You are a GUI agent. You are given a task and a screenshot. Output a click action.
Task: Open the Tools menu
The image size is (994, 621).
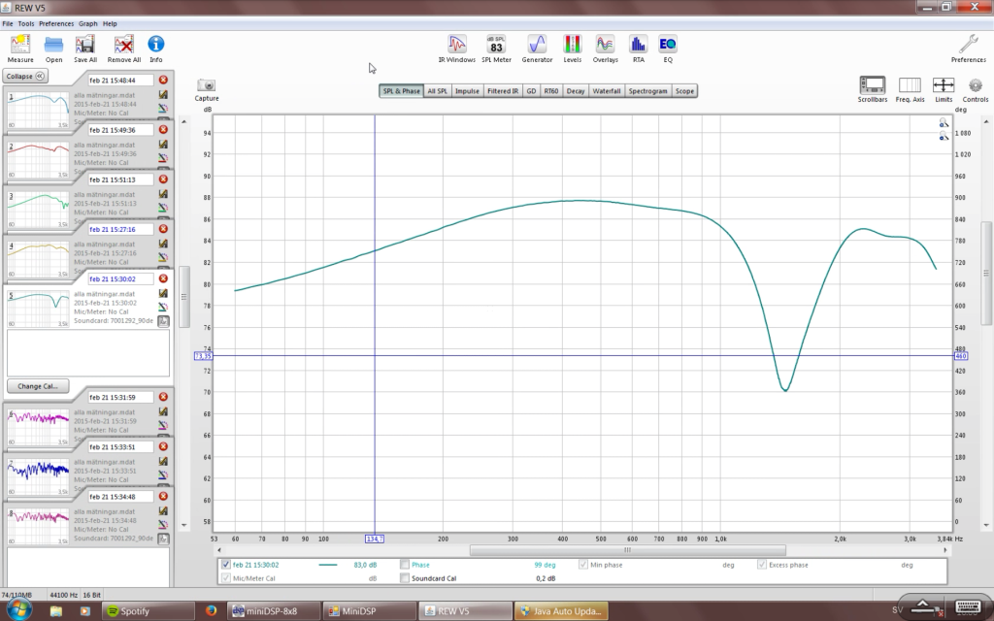click(26, 23)
